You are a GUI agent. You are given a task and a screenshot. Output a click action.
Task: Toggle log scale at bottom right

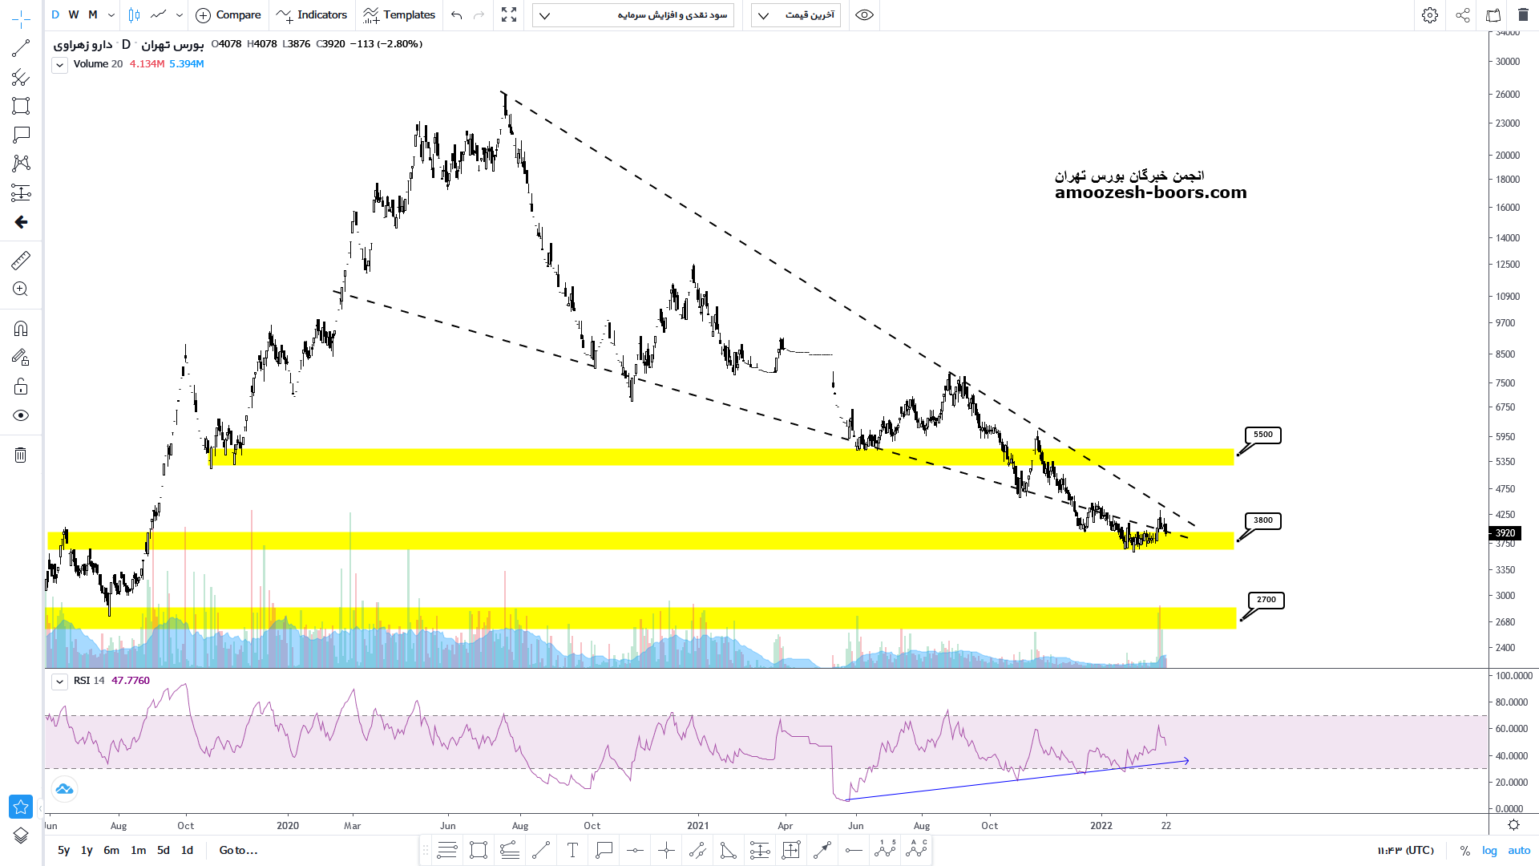pos(1489,850)
